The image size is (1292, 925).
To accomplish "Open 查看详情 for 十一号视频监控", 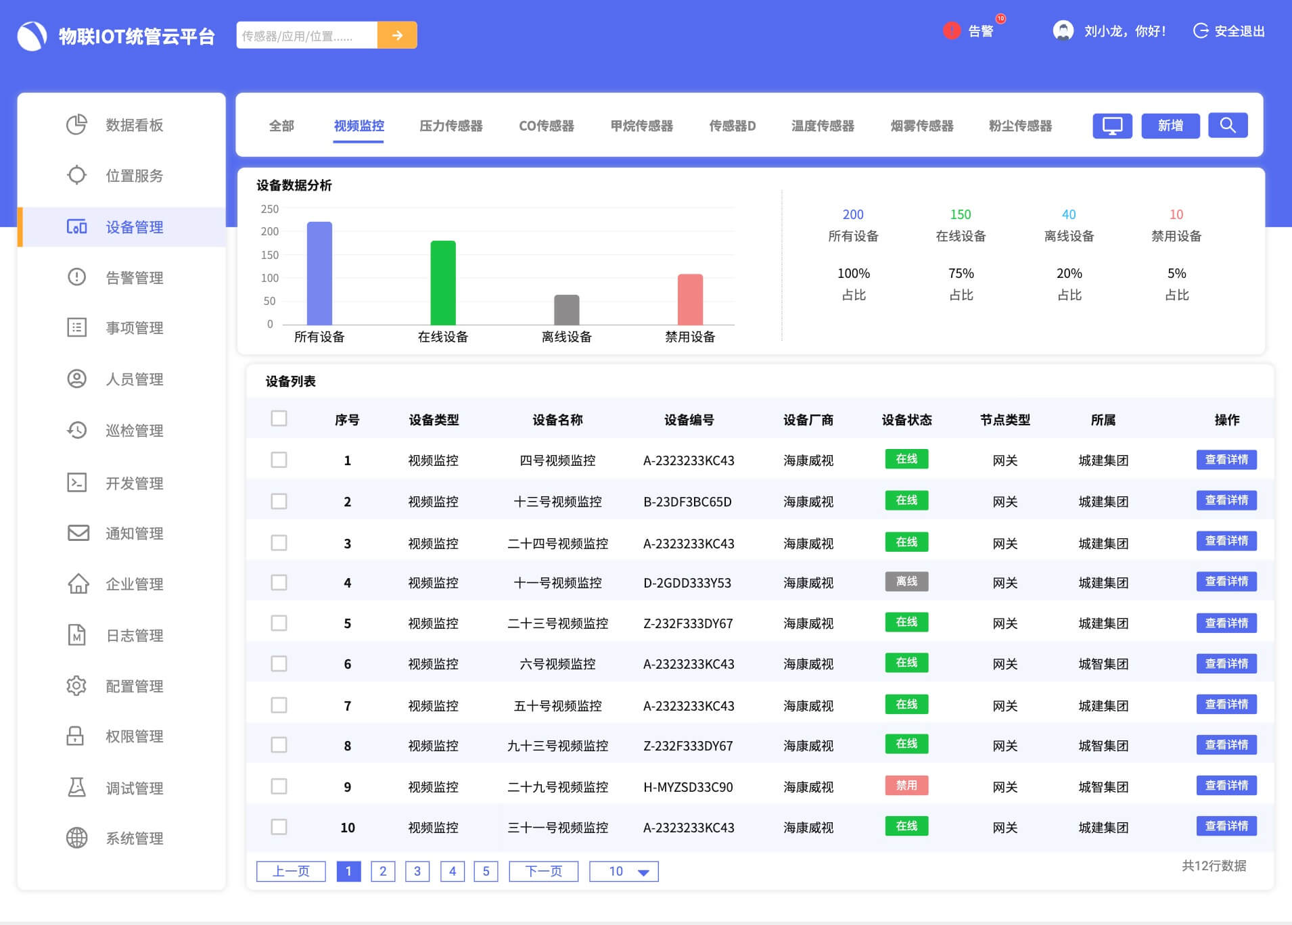I will pos(1228,582).
